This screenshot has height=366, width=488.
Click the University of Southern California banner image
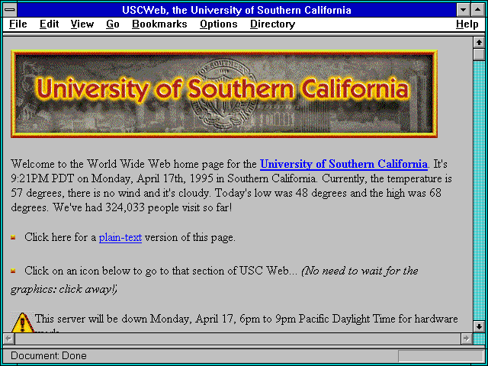(x=224, y=94)
